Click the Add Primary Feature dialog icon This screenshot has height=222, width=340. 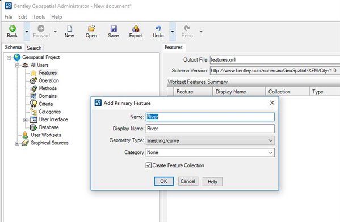[98, 103]
